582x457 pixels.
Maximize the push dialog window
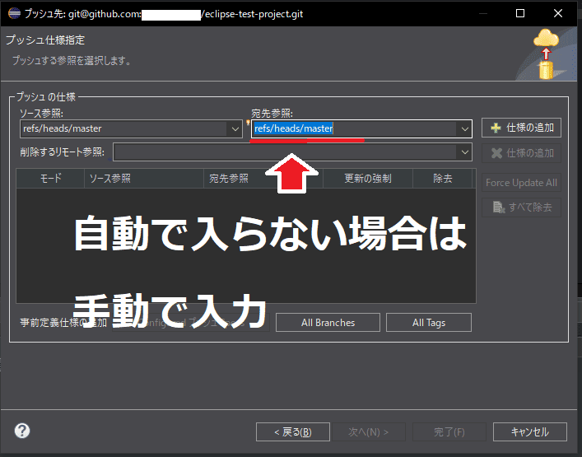pos(521,13)
